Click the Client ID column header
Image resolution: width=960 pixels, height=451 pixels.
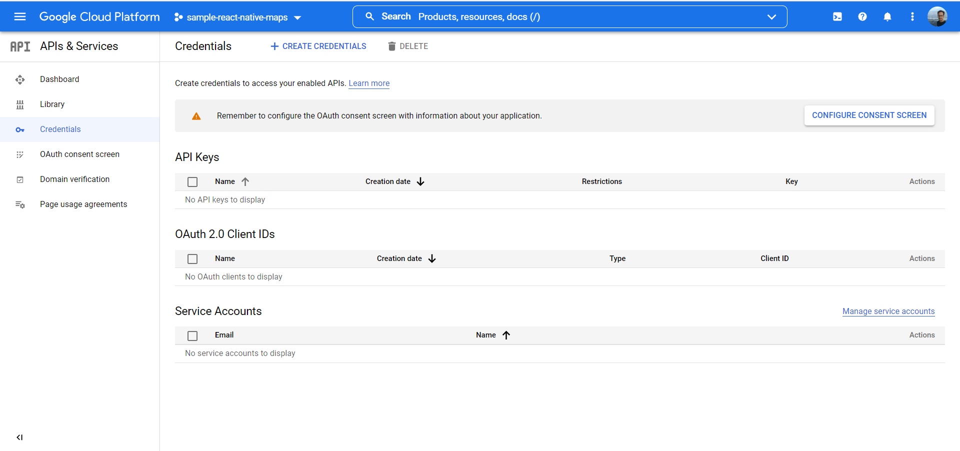pos(774,258)
